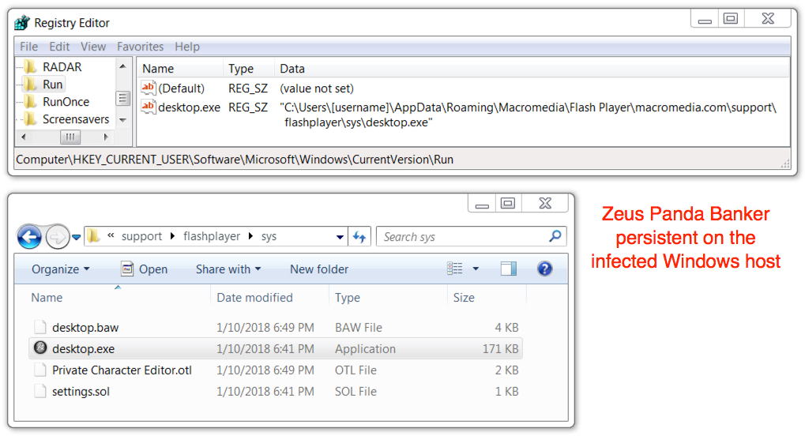This screenshot has height=436, width=805.
Task: Click the Name column header in Registry Editor
Action: pyautogui.click(x=158, y=69)
